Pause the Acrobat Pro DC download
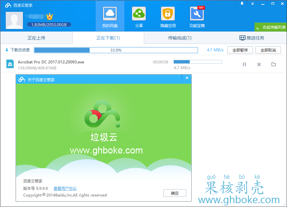 (x=244, y=64)
